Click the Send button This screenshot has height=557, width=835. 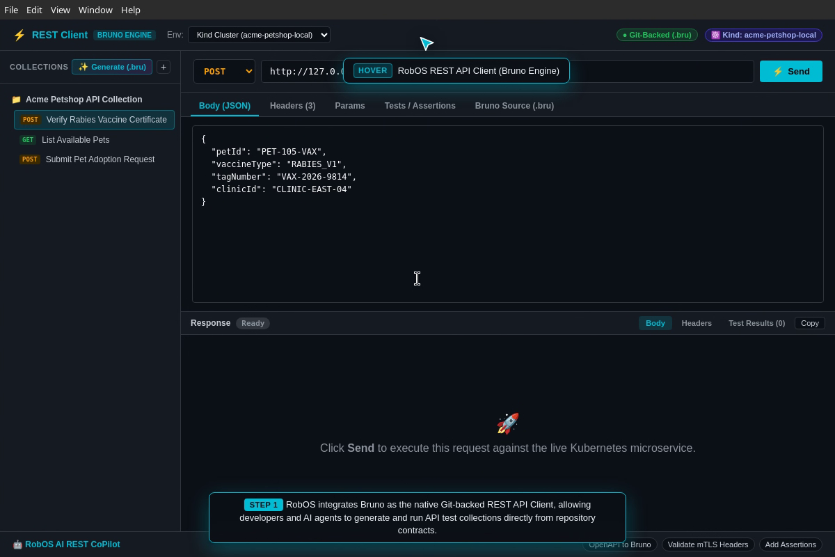[791, 72]
